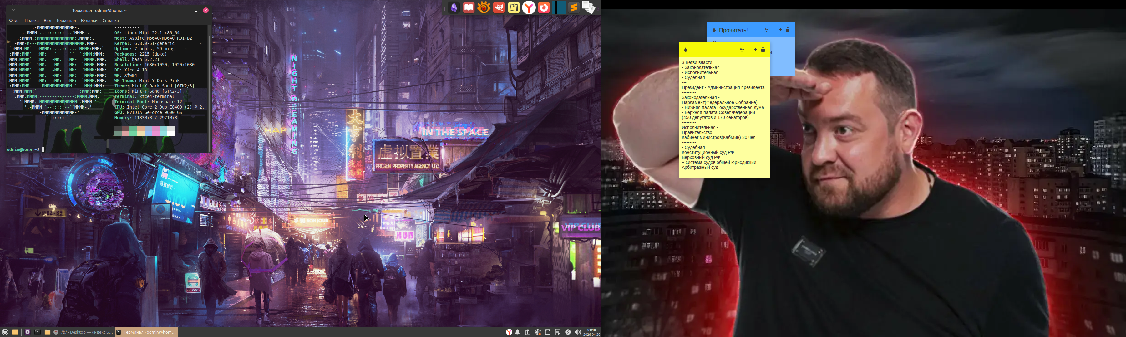Open the Вид menu in the terminal
This screenshot has height=337, width=1126.
47,21
